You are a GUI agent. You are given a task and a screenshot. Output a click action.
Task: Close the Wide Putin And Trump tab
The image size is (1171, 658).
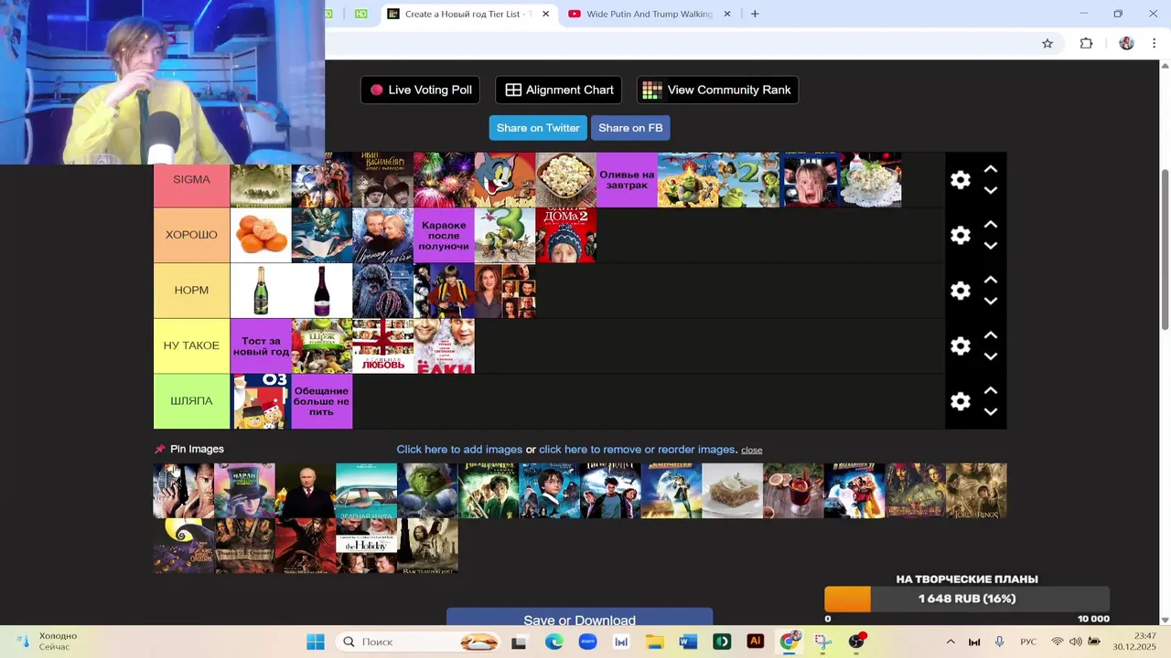pyautogui.click(x=727, y=14)
